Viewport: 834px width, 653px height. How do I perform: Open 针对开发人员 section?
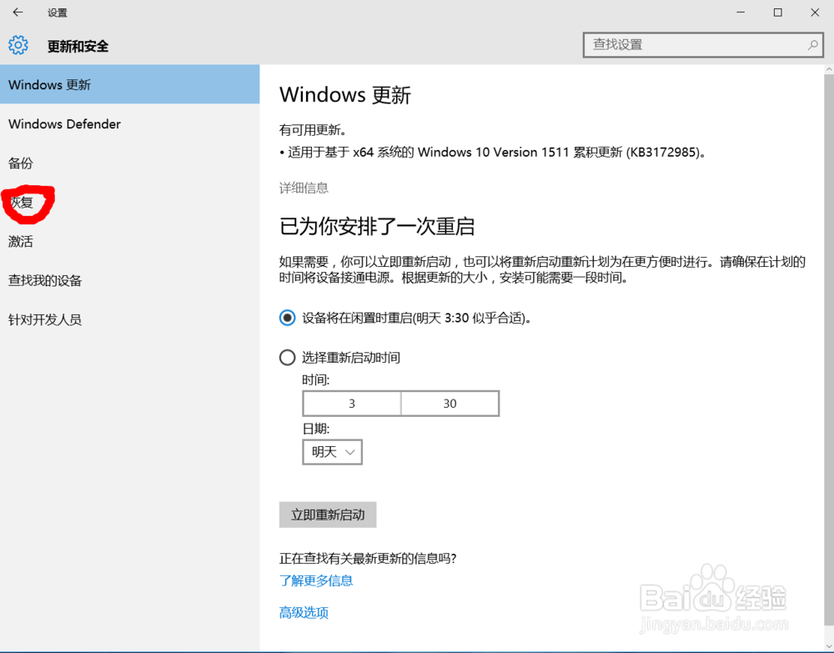[130, 319]
